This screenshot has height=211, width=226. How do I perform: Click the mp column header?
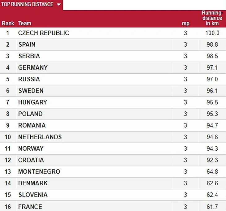click(185, 23)
